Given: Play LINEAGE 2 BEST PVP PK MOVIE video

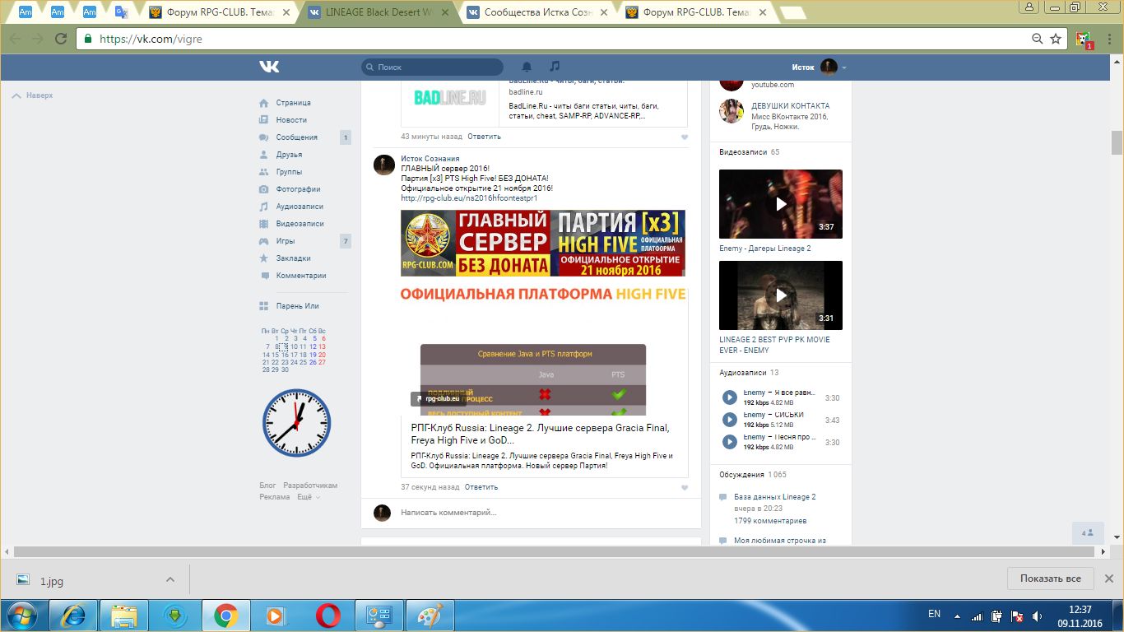Looking at the screenshot, I should 781,295.
